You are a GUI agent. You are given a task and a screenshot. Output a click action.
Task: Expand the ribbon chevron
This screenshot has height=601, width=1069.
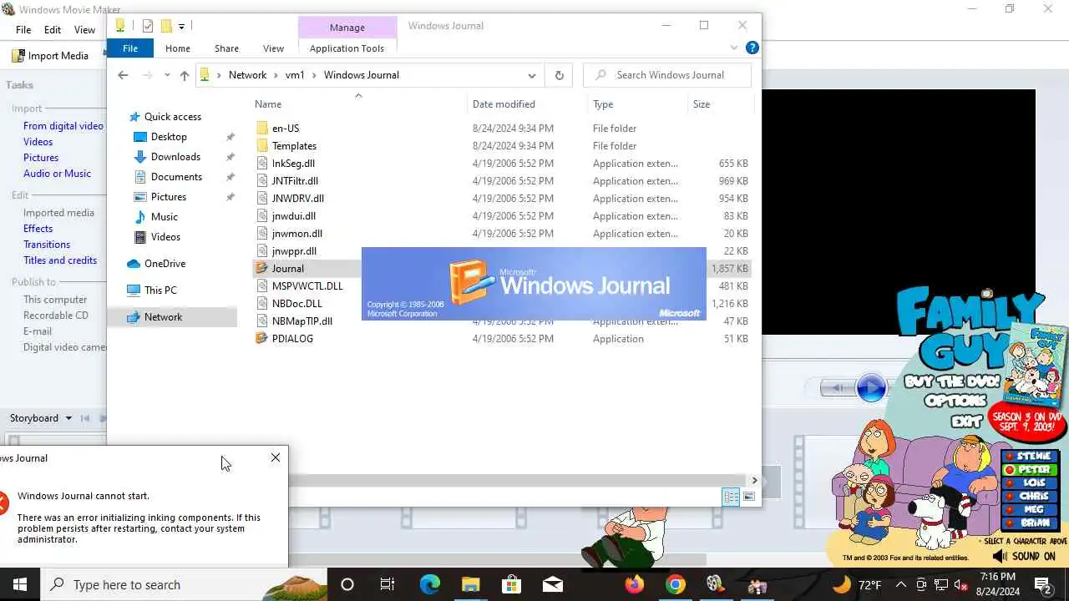click(x=734, y=48)
